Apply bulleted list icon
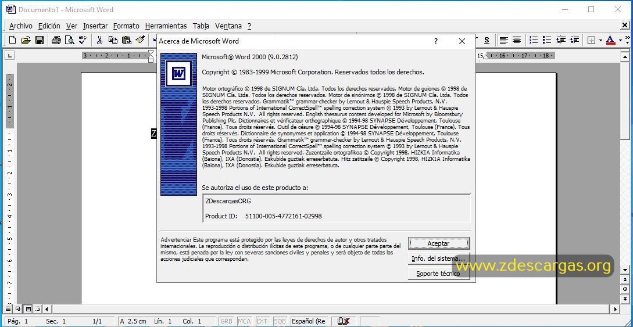Screen dimensions: 633x327 point(547,40)
